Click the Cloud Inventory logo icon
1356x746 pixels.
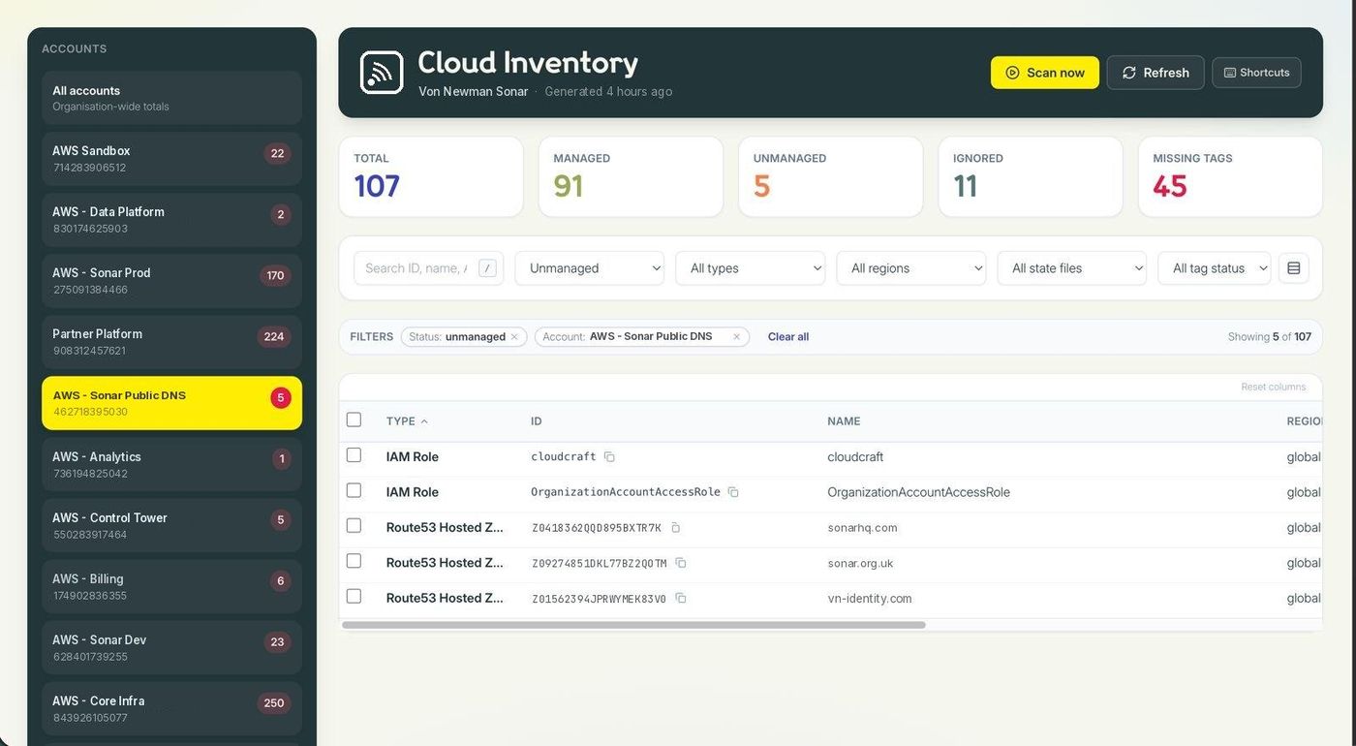coord(382,73)
